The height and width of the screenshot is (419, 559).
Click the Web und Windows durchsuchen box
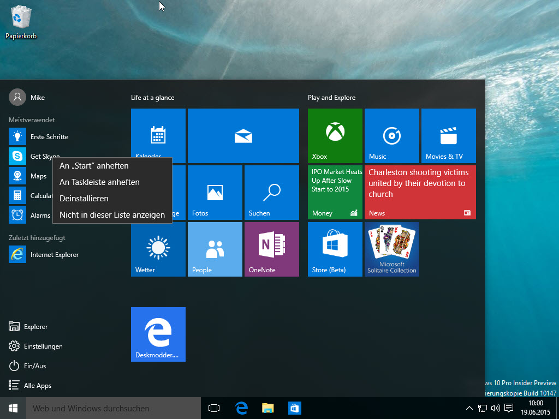(x=114, y=408)
